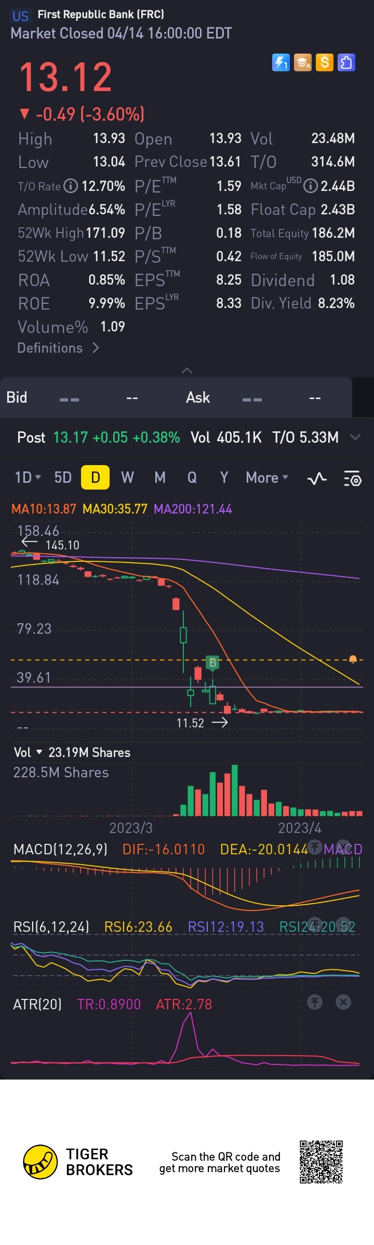The height and width of the screenshot is (1245, 374).
Task: Tap the yellow dollar sign badge icon
Action: 325,63
